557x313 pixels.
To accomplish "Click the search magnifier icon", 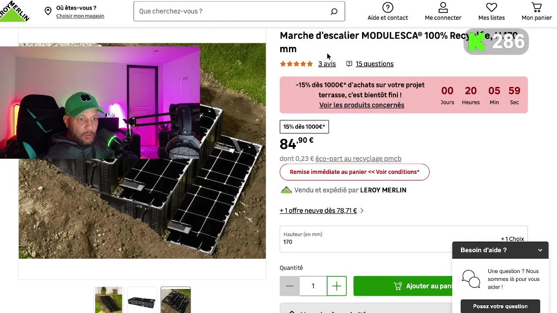I will tap(334, 12).
